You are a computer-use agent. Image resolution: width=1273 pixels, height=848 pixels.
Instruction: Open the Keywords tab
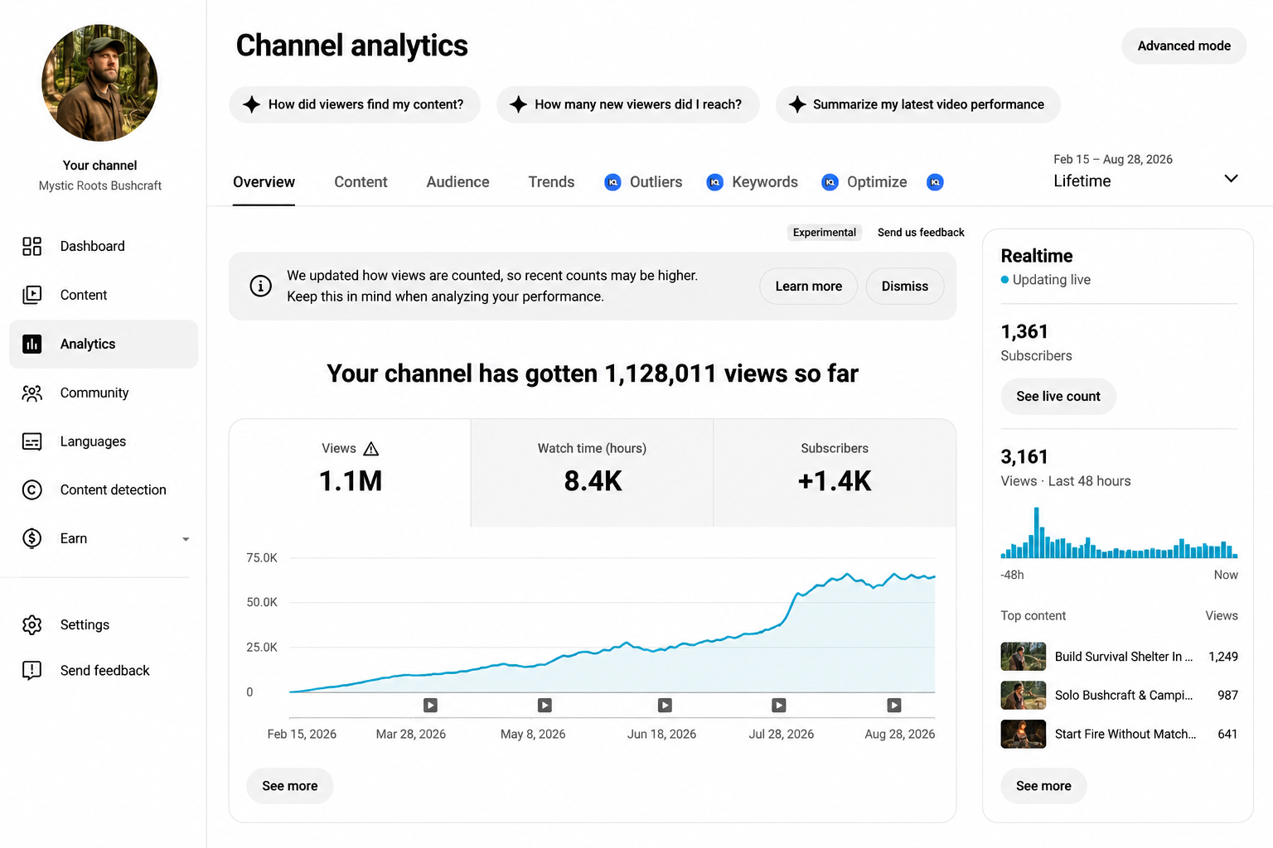tap(764, 182)
